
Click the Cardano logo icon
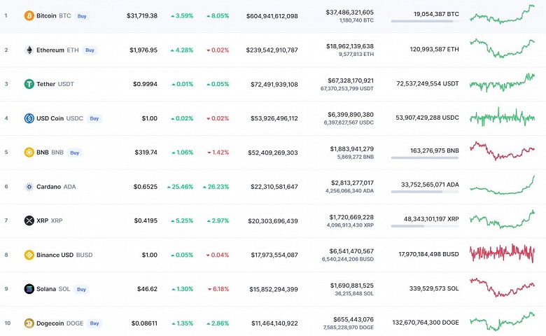(29, 186)
